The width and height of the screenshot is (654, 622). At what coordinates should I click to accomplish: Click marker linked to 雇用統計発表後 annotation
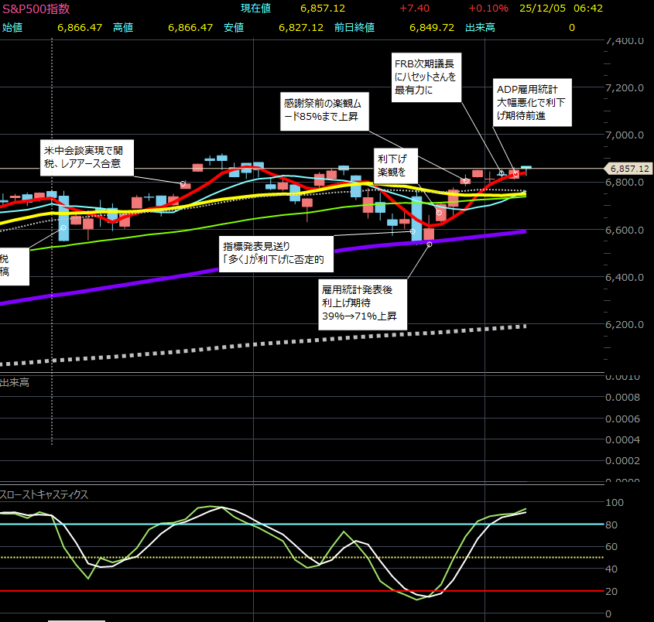(430, 244)
